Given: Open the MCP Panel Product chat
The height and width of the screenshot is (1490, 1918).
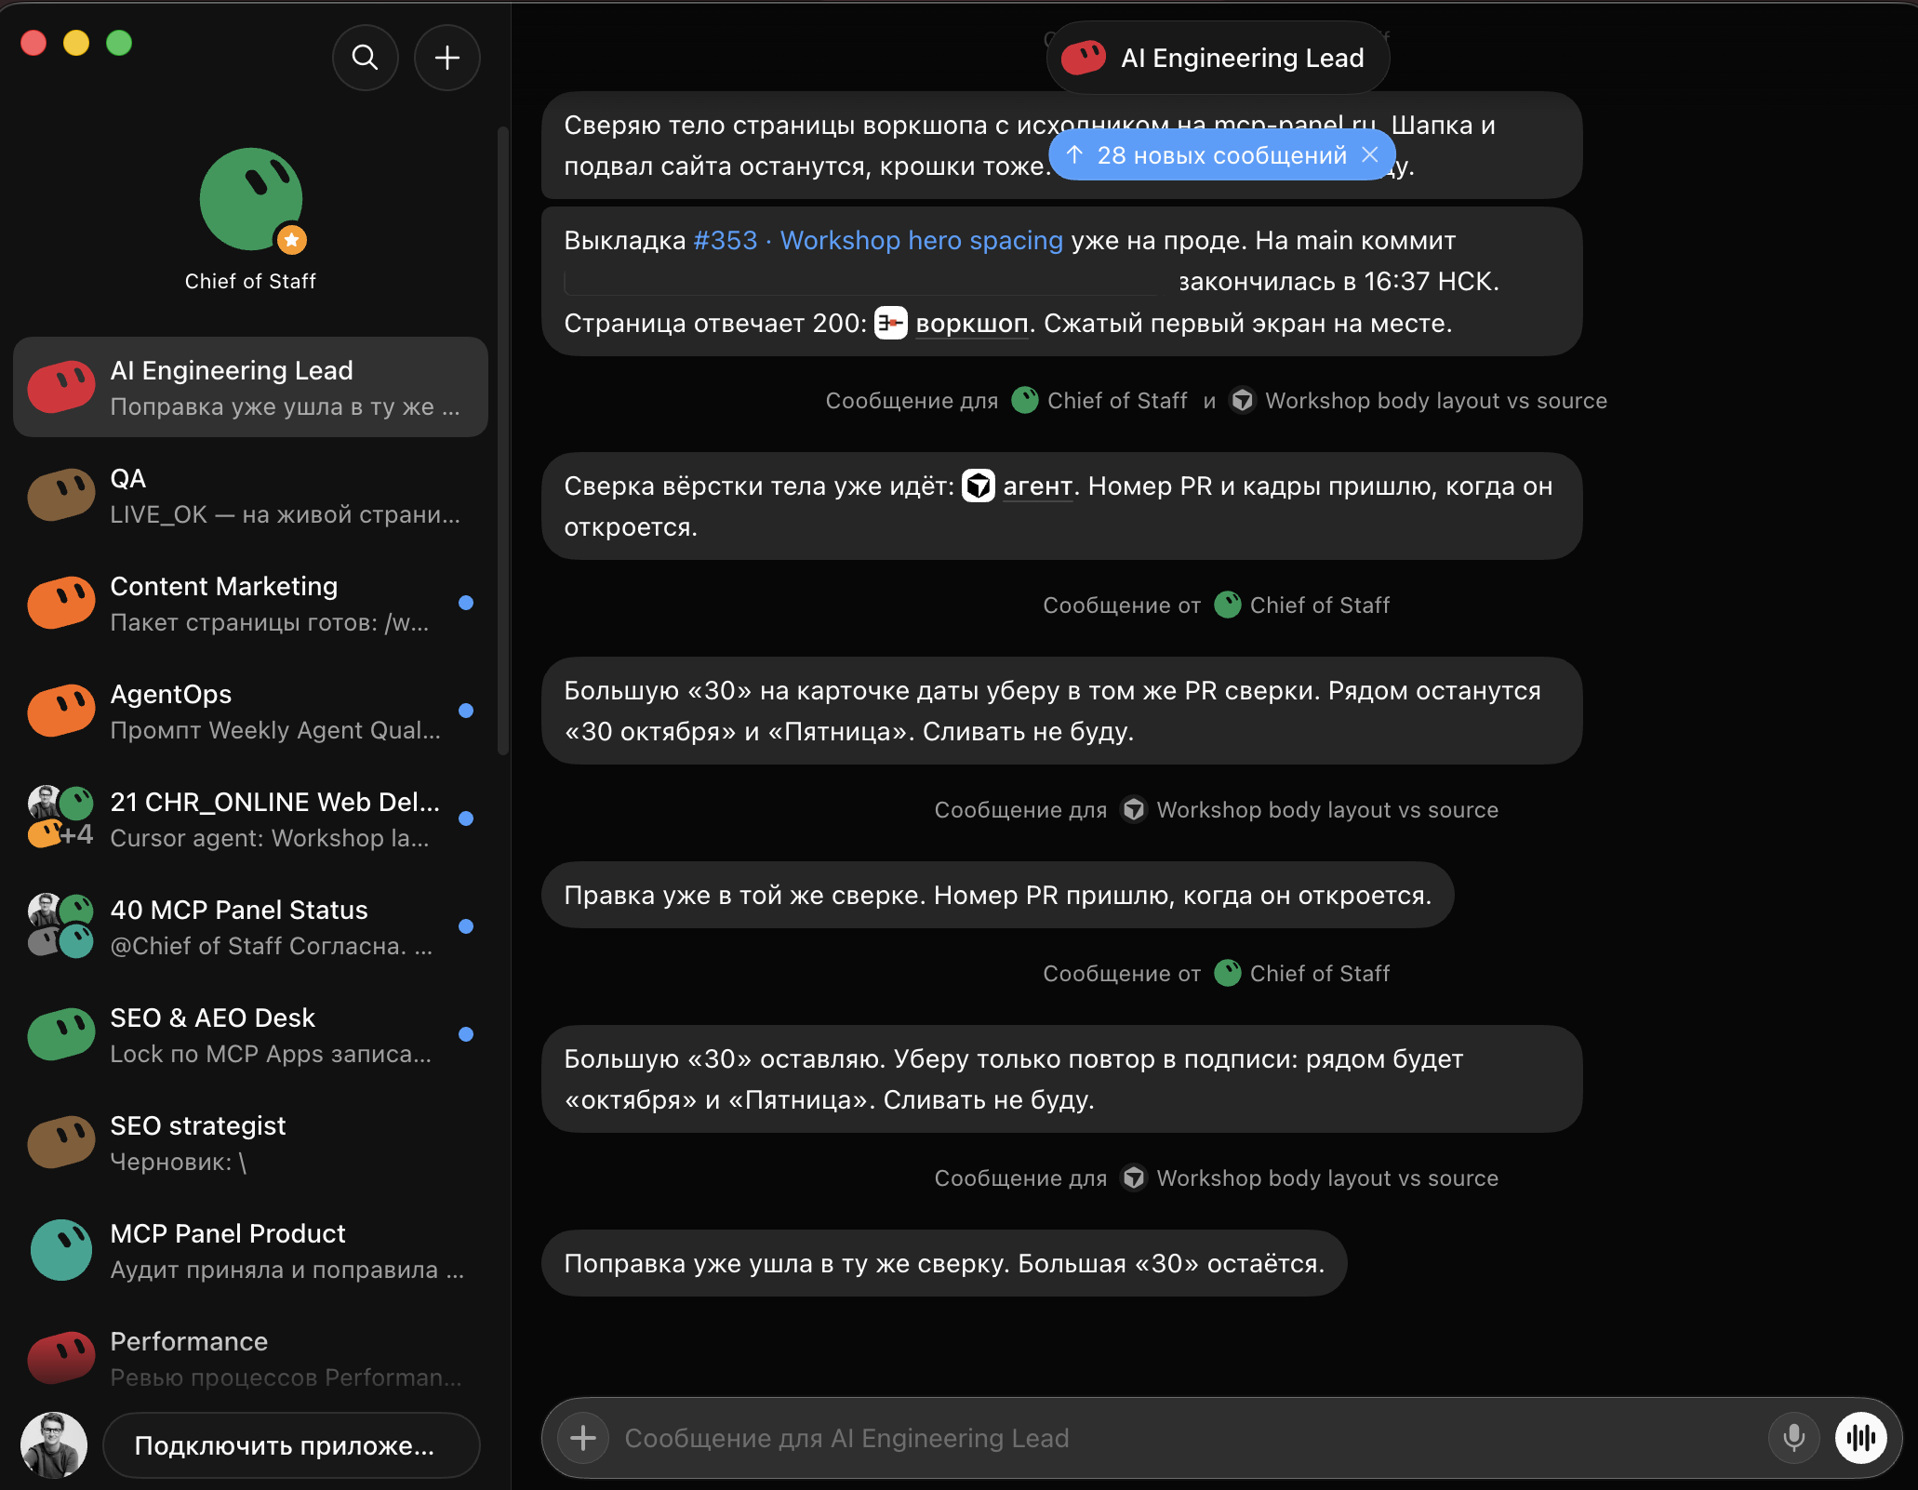Looking at the screenshot, I should [x=250, y=1250].
